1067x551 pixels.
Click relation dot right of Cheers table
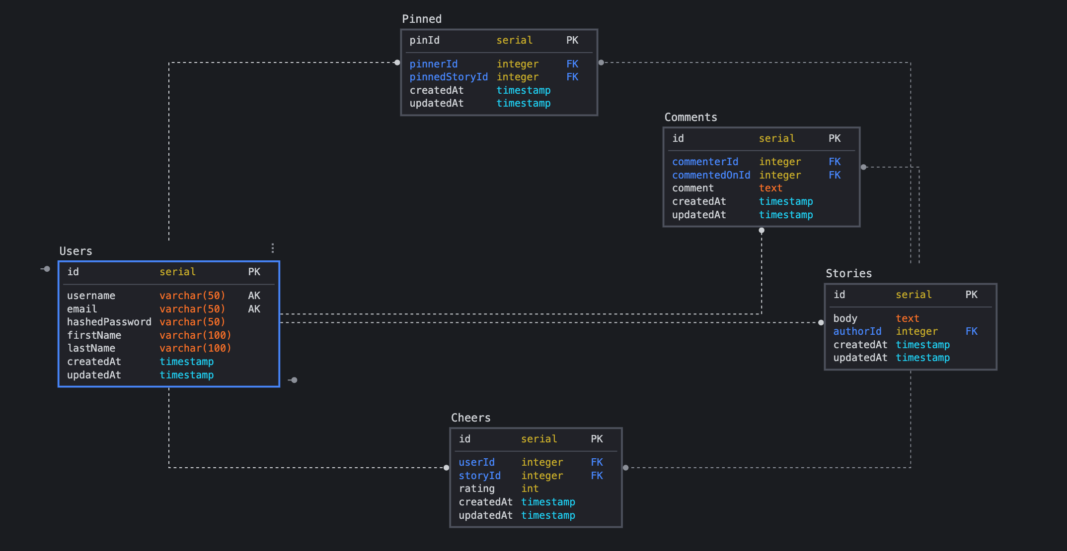click(625, 468)
